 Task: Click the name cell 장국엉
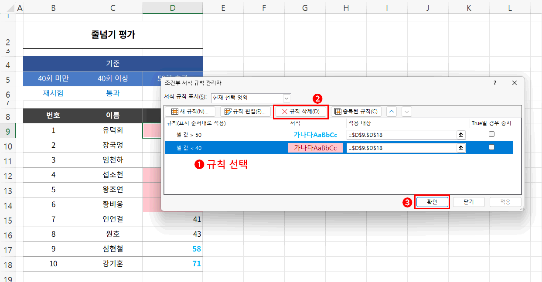point(113,146)
